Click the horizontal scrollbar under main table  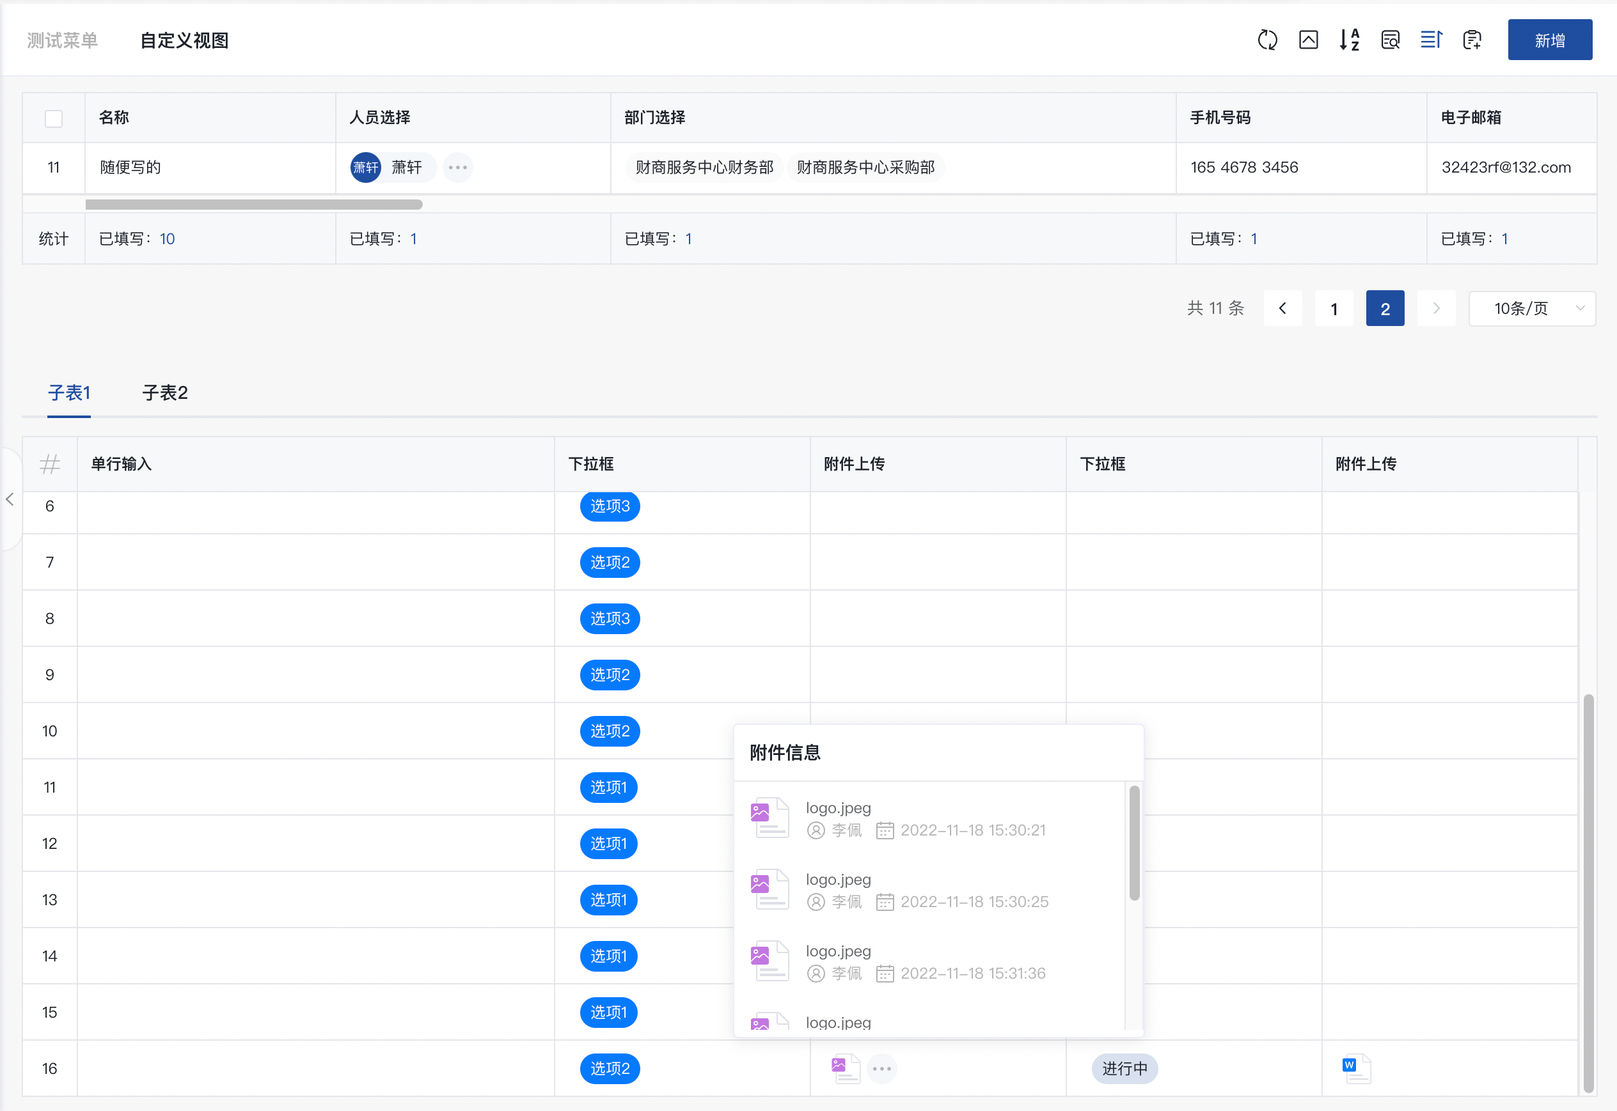(253, 205)
